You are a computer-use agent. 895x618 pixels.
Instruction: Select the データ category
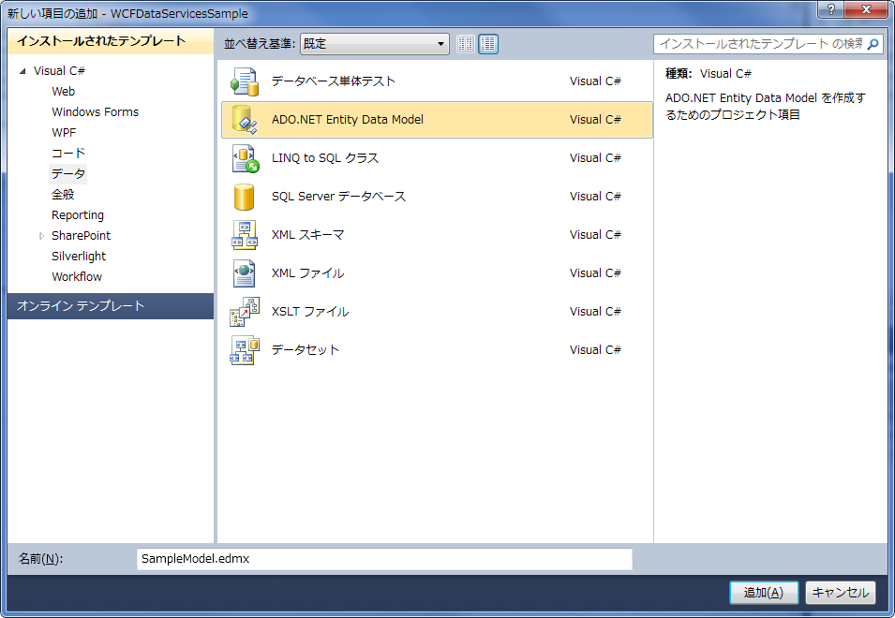coord(67,173)
